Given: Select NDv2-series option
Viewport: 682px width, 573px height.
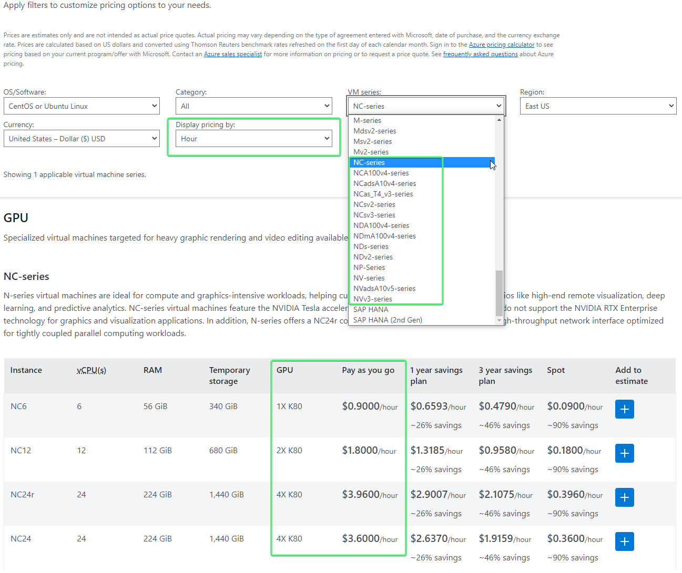Looking at the screenshot, I should 373,257.
